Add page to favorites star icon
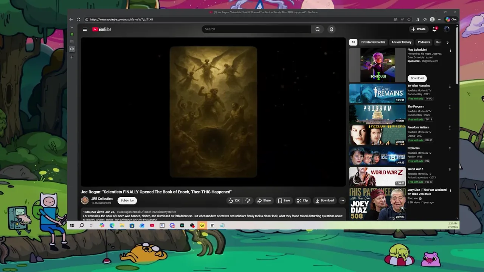 click(x=409, y=19)
